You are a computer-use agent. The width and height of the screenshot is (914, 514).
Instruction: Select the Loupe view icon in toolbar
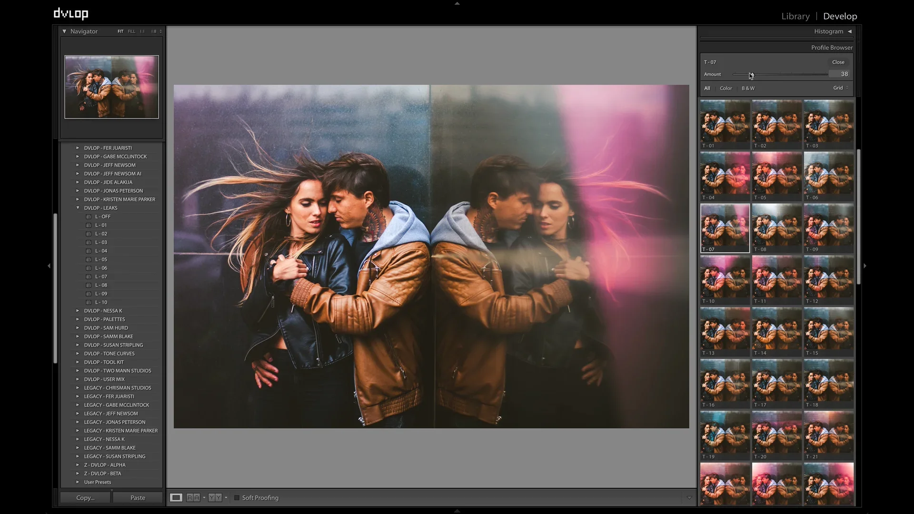[x=176, y=497]
